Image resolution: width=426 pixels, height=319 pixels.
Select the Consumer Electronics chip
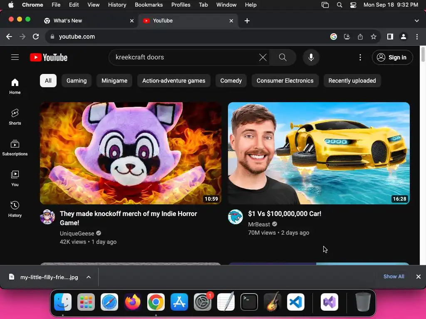pos(285,81)
